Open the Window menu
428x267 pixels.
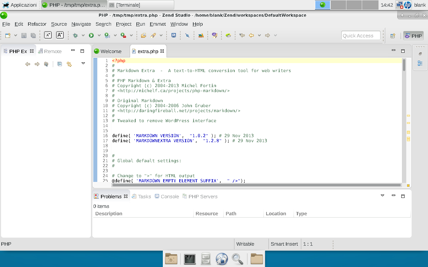pyautogui.click(x=179, y=24)
